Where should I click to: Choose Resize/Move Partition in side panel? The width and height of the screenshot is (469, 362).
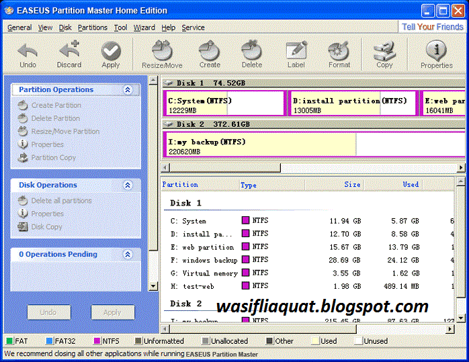tap(58, 131)
